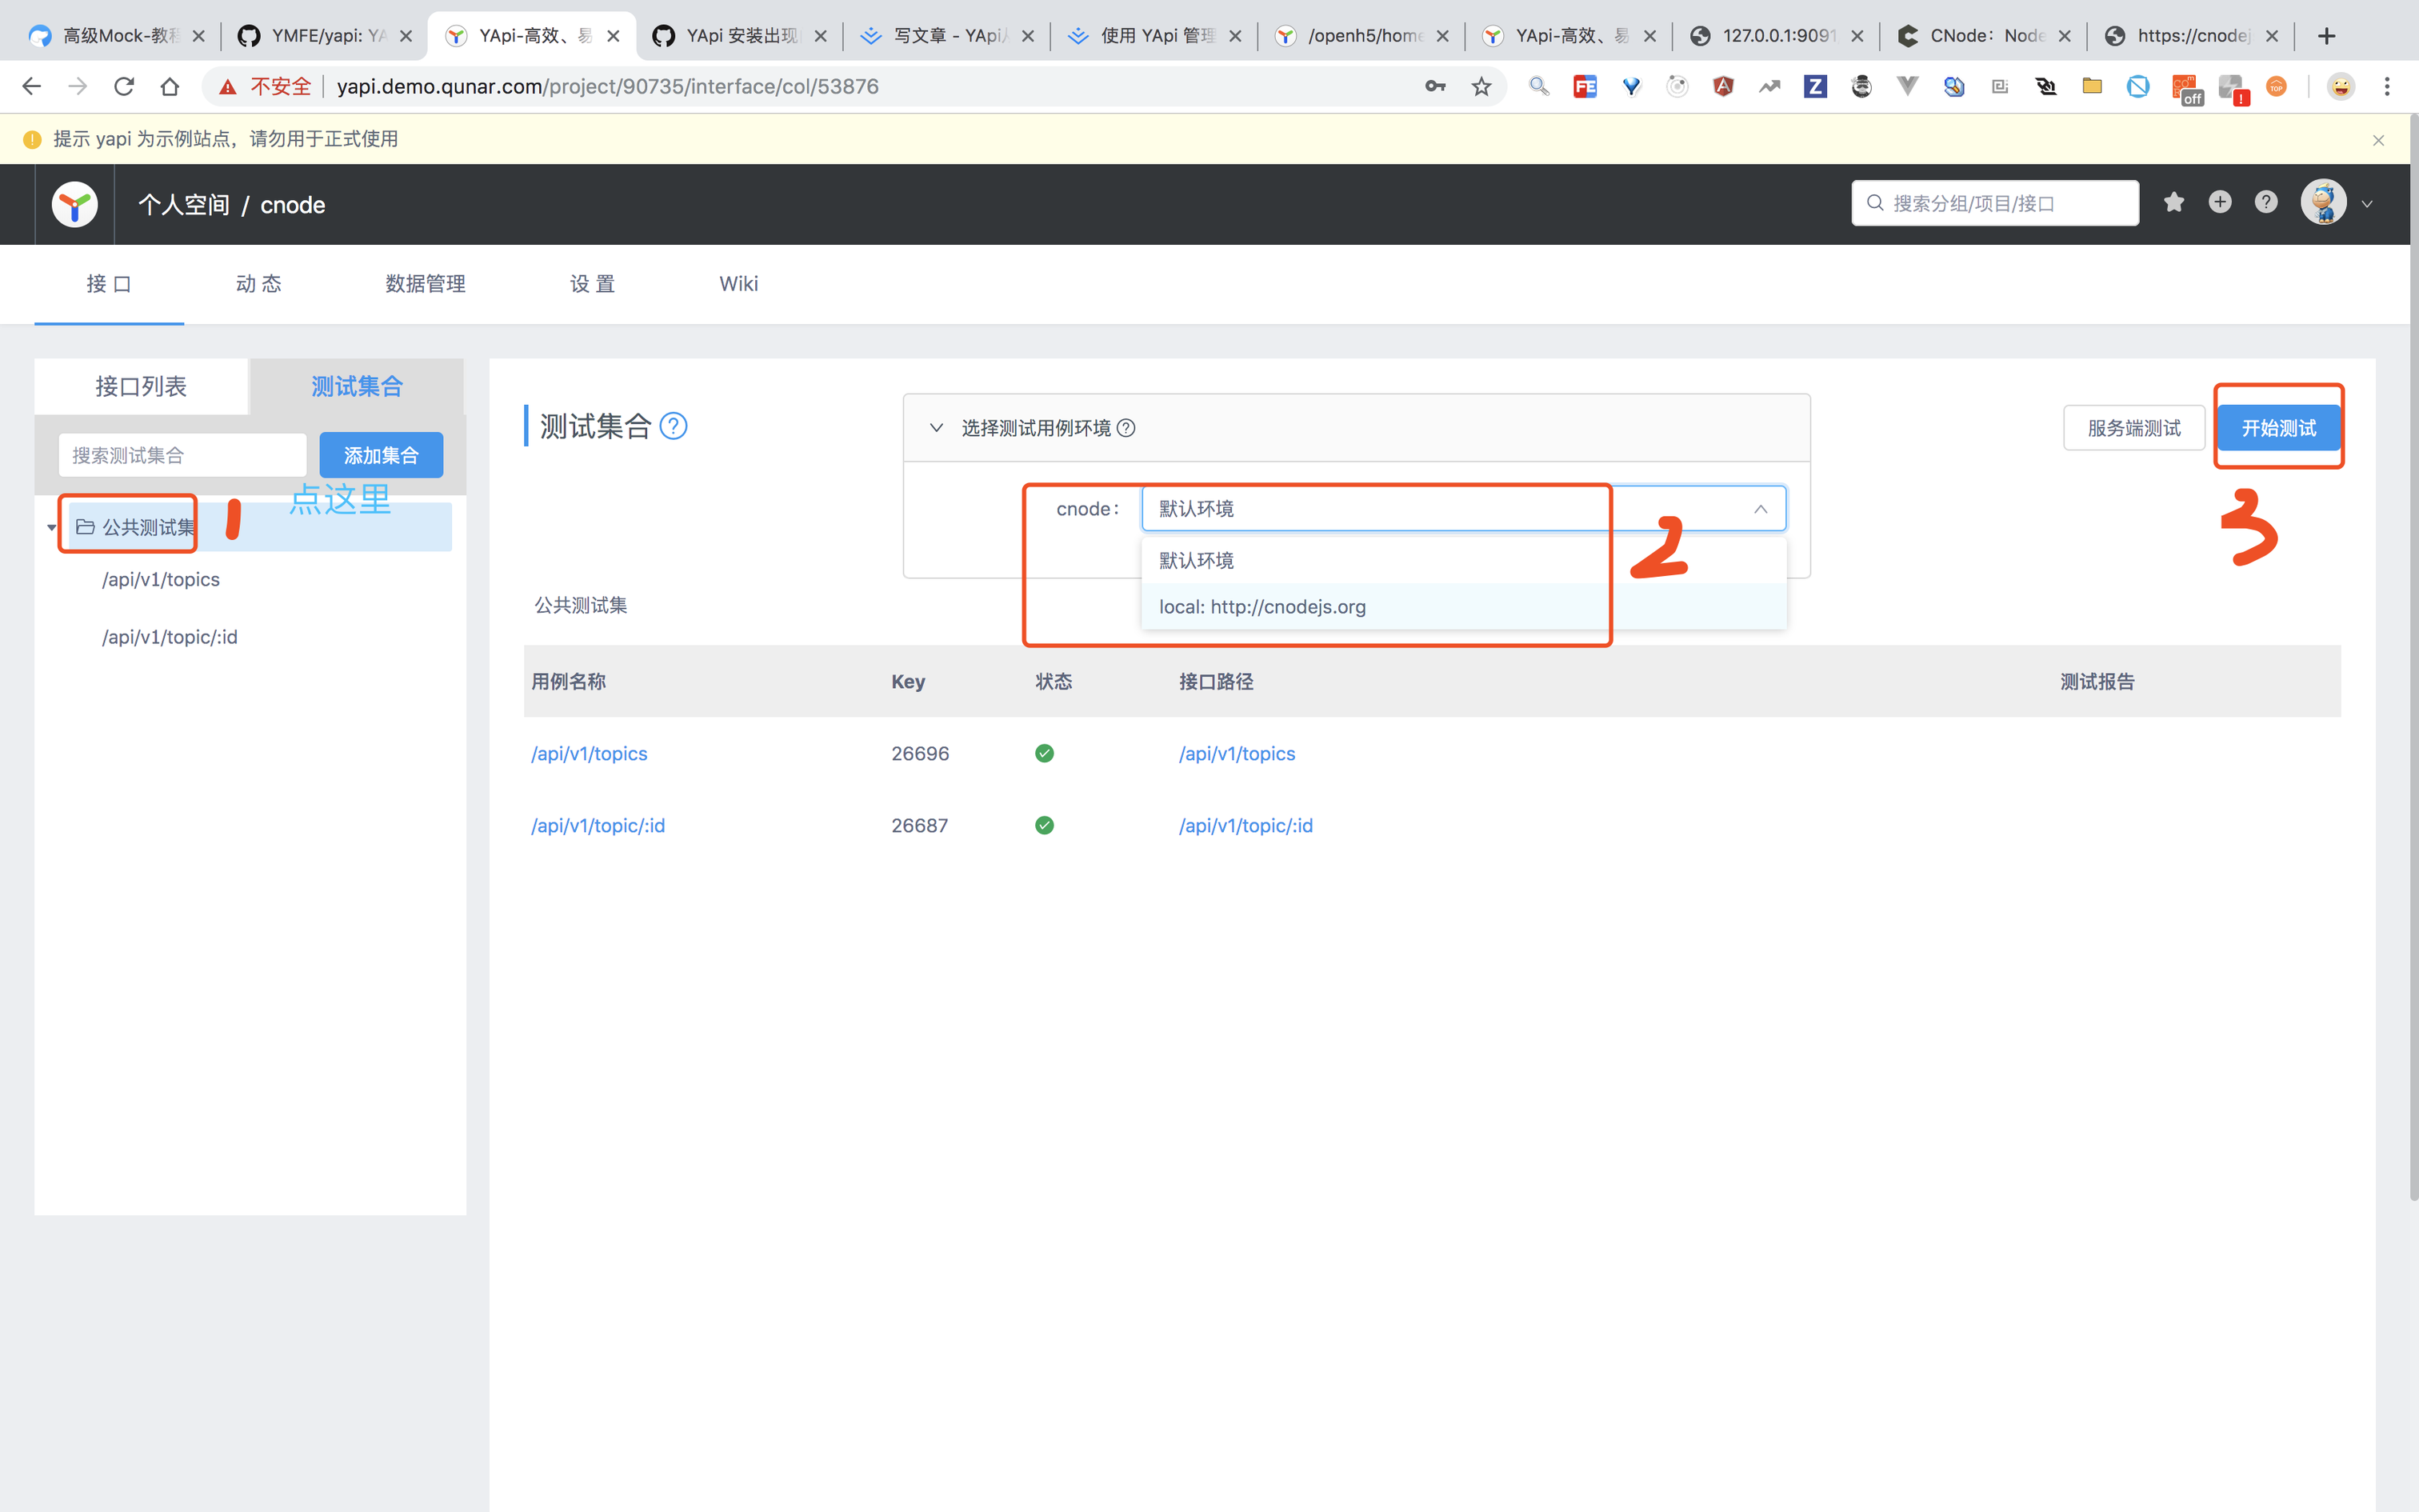Switch to the 高级Mock browser tab
Screen dimensions: 2419x1512
[x=116, y=36]
